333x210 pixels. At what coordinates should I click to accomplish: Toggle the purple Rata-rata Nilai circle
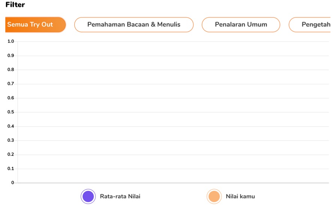(88, 196)
